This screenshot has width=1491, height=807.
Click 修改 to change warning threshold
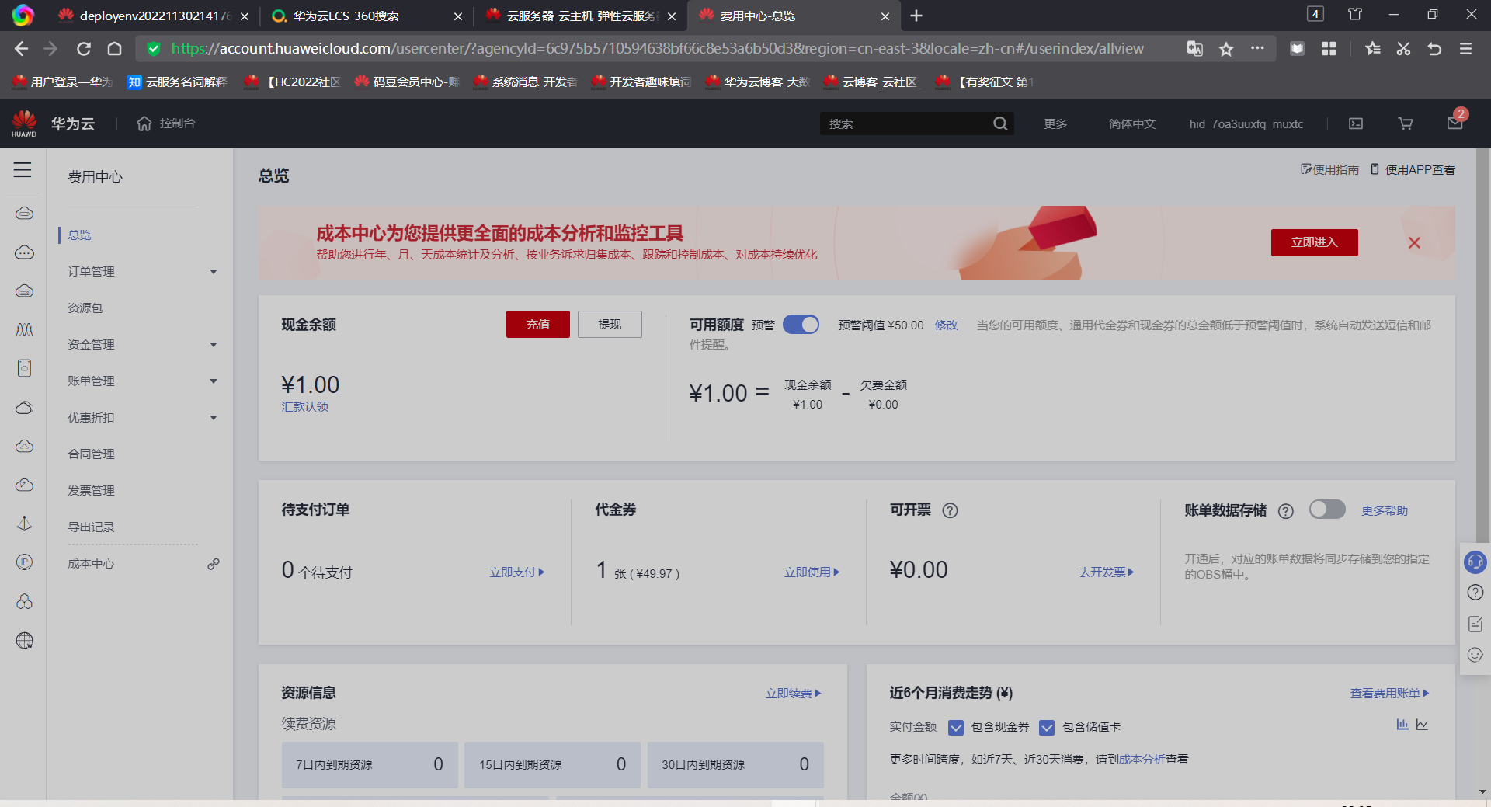coord(946,325)
